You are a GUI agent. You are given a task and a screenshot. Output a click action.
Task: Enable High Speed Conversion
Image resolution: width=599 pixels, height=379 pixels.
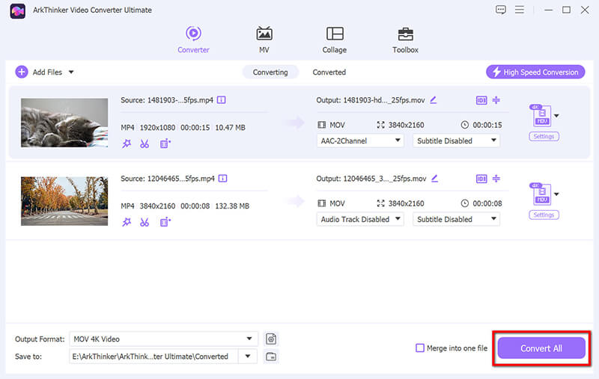(535, 72)
